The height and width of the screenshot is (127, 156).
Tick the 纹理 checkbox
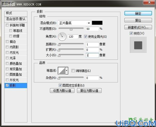pos(11,36)
